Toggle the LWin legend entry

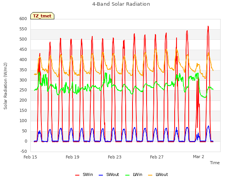tap(134, 174)
